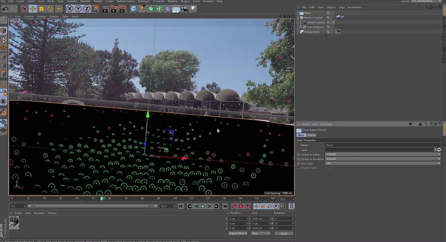
Task: Switch to the Basic tab
Action: point(301,135)
